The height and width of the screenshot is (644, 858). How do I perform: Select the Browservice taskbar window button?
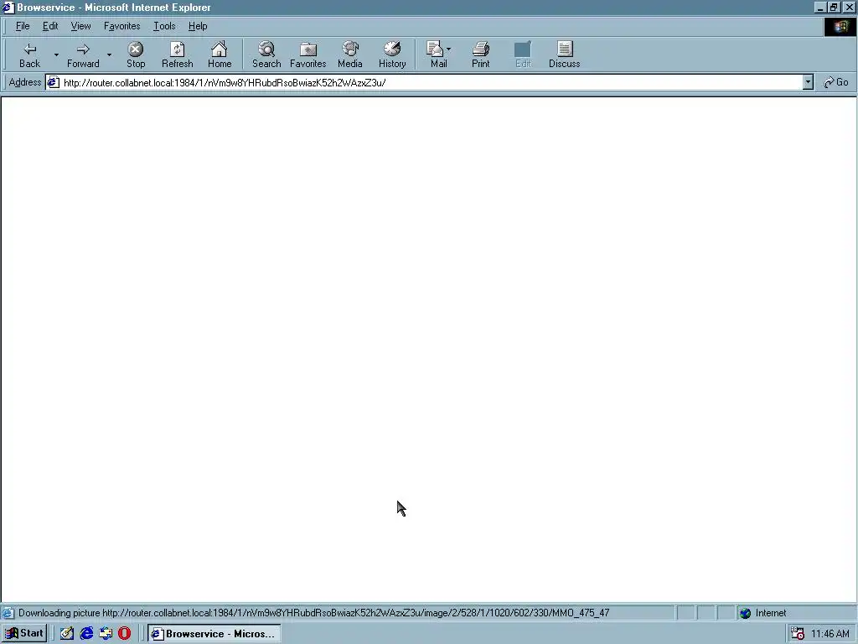214,634
